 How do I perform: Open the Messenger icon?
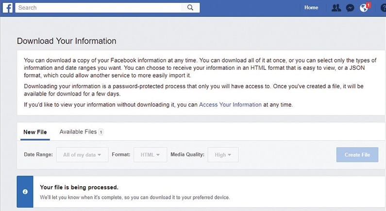click(350, 8)
